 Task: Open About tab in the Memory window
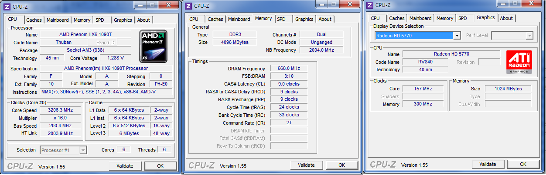pyautogui.click(x=325, y=19)
